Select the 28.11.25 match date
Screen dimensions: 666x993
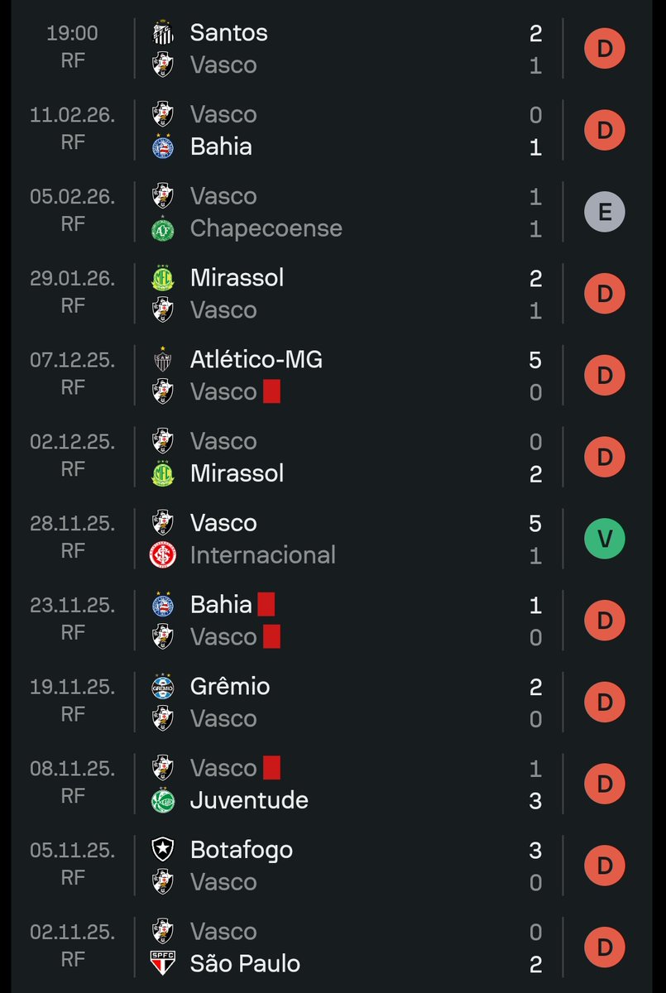tap(72, 523)
